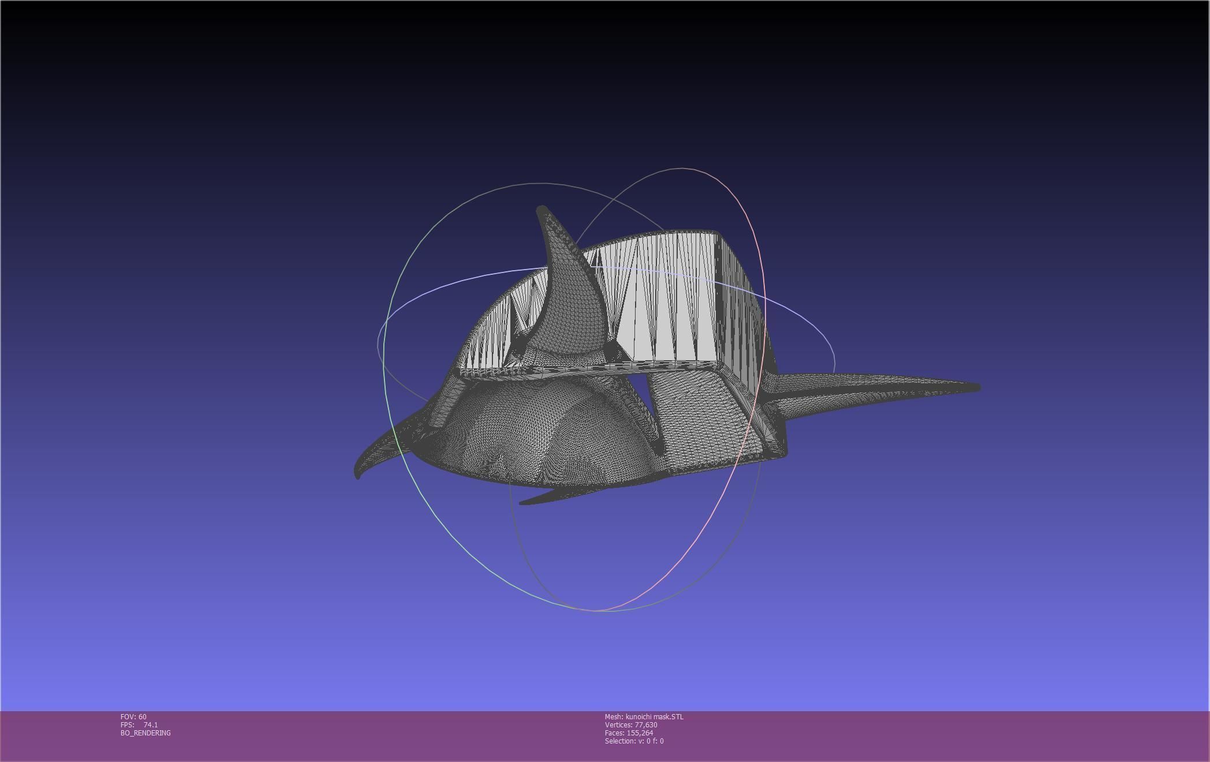Screen dimensions: 1210x762
Task: Click the FPS counter text
Action: [x=139, y=725]
